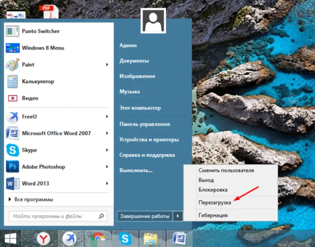Expand Adobe Photoshop submenu arrow
This screenshot has width=315, height=247.
pos(107,167)
